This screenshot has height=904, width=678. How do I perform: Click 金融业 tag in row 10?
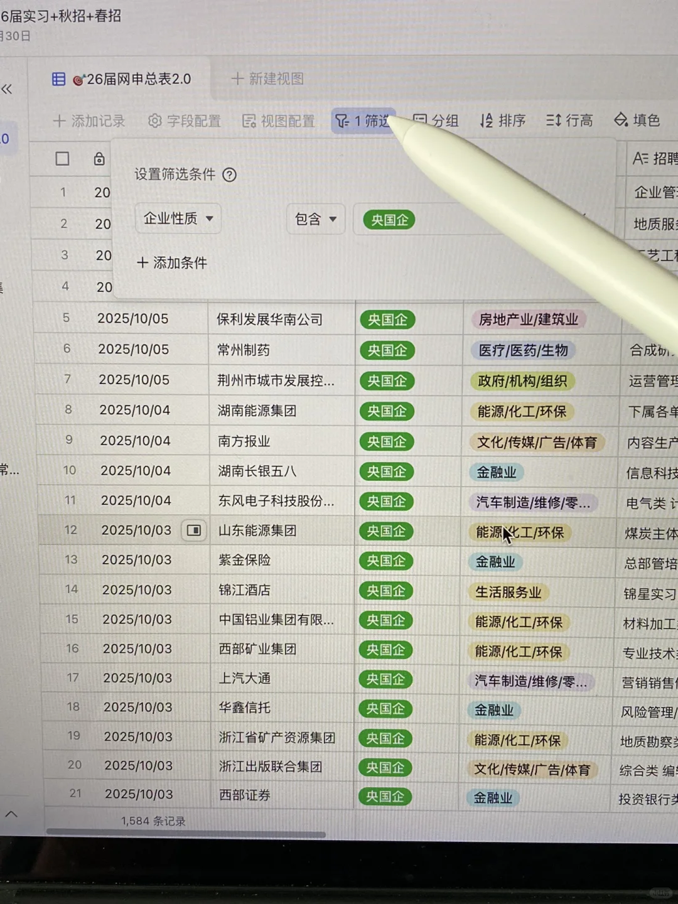tap(496, 472)
